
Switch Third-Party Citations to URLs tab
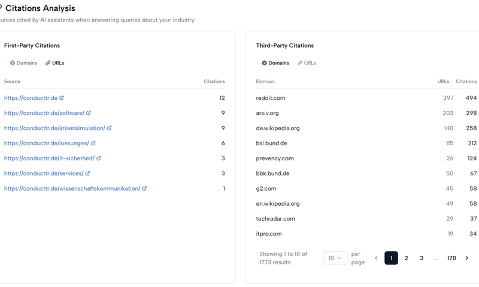tap(307, 63)
